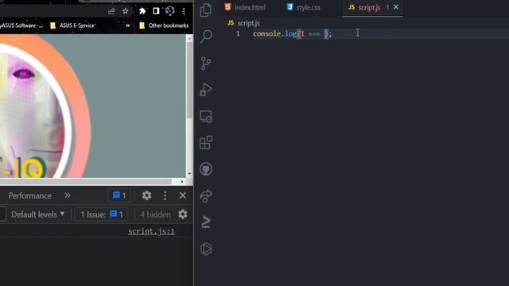This screenshot has width=509, height=286.
Task: Click the page scrollbar down arrow
Action: click(x=189, y=174)
